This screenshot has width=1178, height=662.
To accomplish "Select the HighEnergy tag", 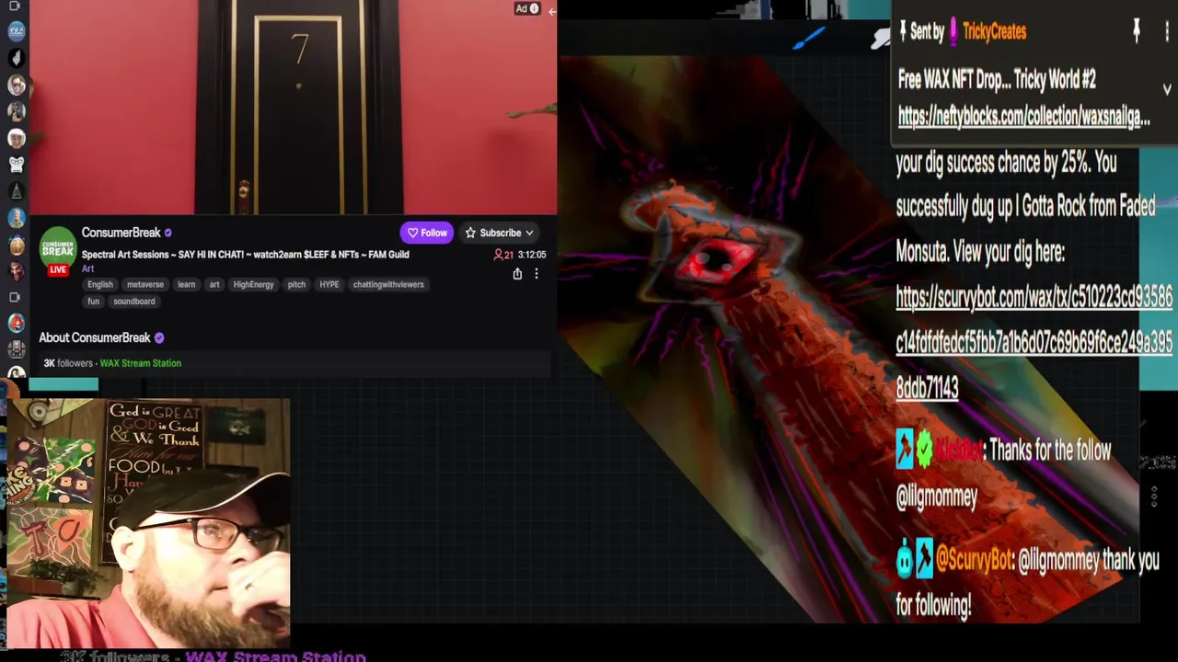I will (x=253, y=284).
